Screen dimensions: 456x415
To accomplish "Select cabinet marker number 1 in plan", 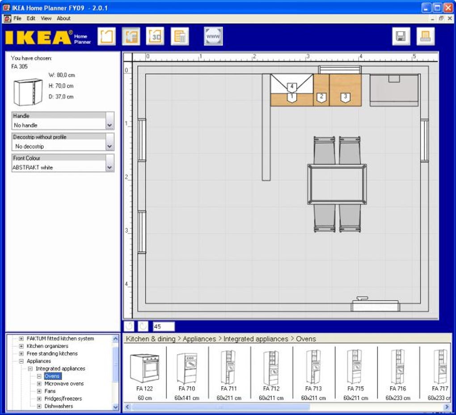I will [x=291, y=97].
